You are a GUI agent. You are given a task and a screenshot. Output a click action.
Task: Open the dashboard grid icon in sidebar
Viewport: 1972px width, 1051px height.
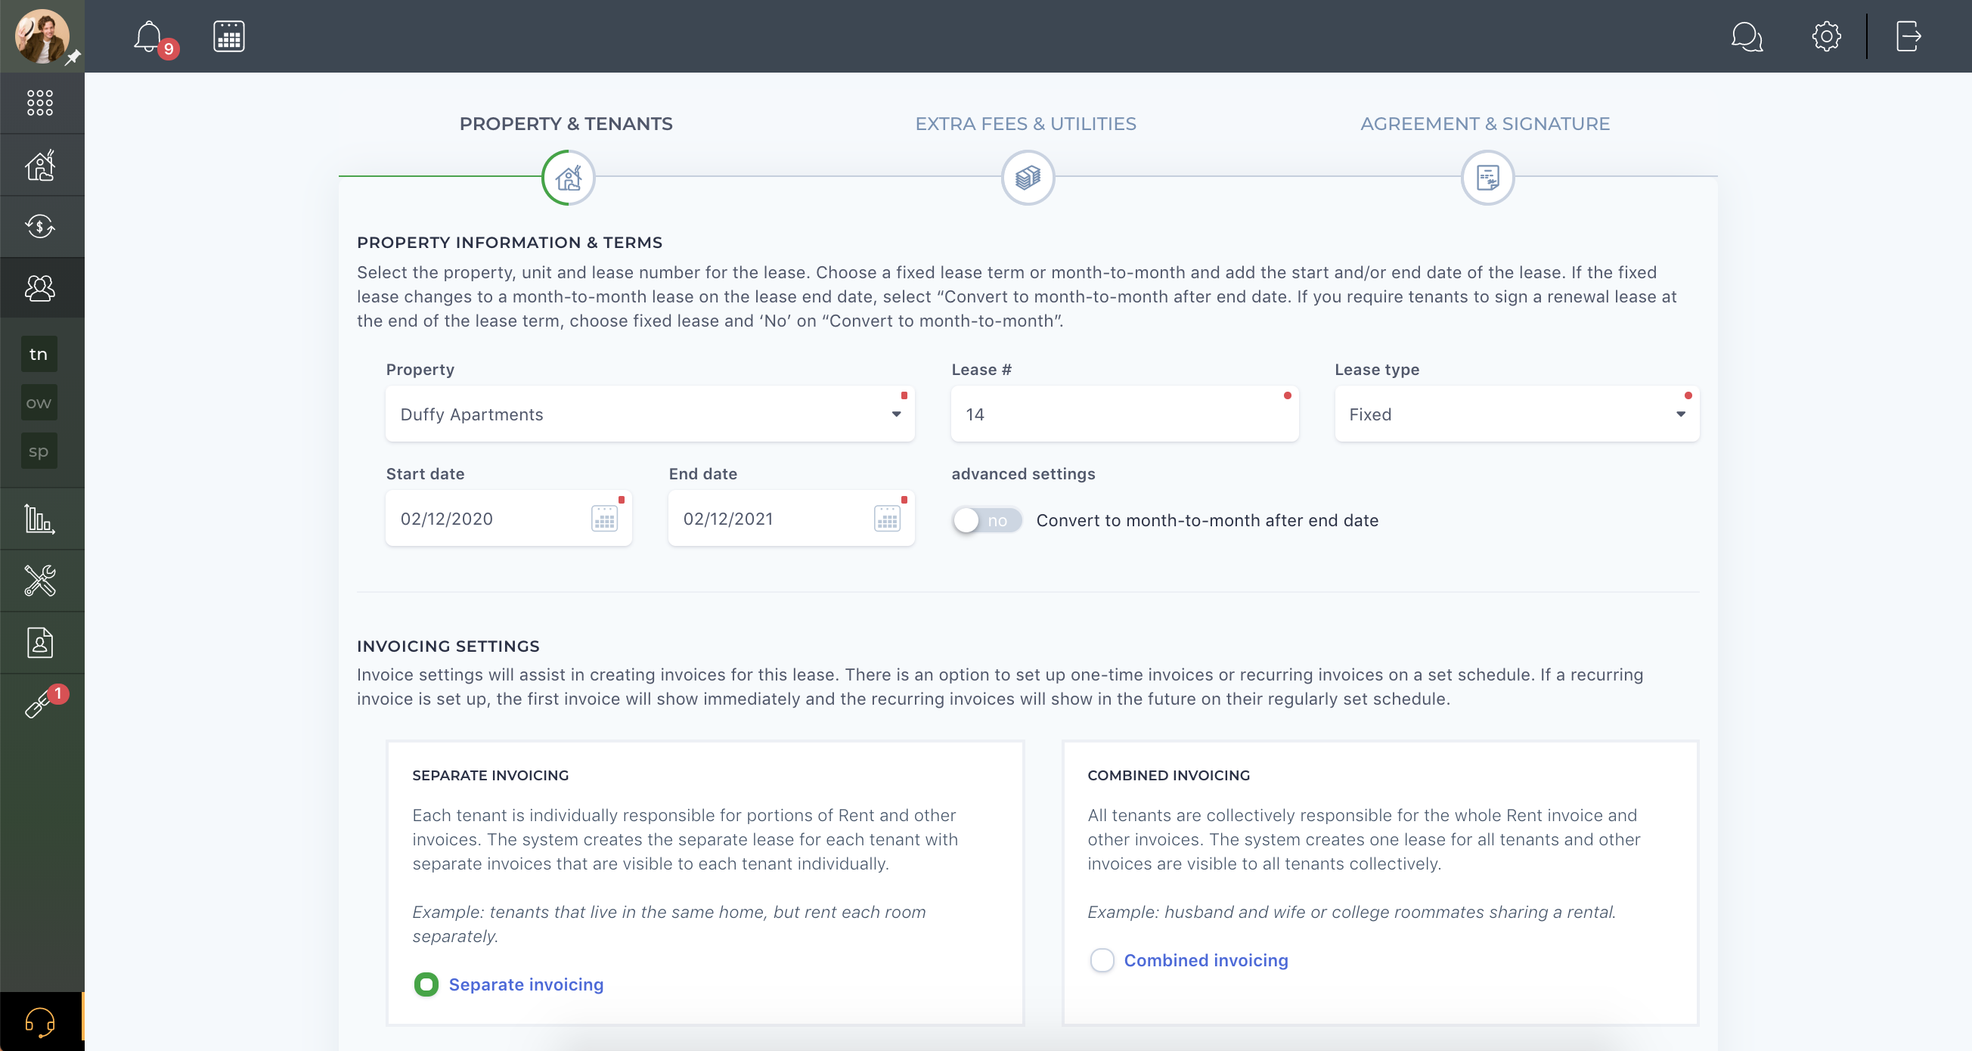tap(40, 103)
